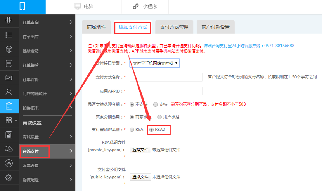Select 支持 for 花呗分期
This screenshot has height=191, width=322.
click(x=156, y=104)
